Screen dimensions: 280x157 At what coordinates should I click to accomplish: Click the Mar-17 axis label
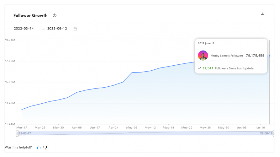coord(22,128)
